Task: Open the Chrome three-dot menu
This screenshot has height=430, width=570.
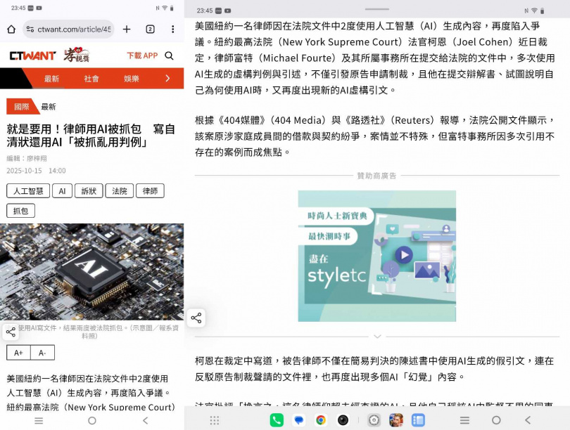Action: [172, 29]
